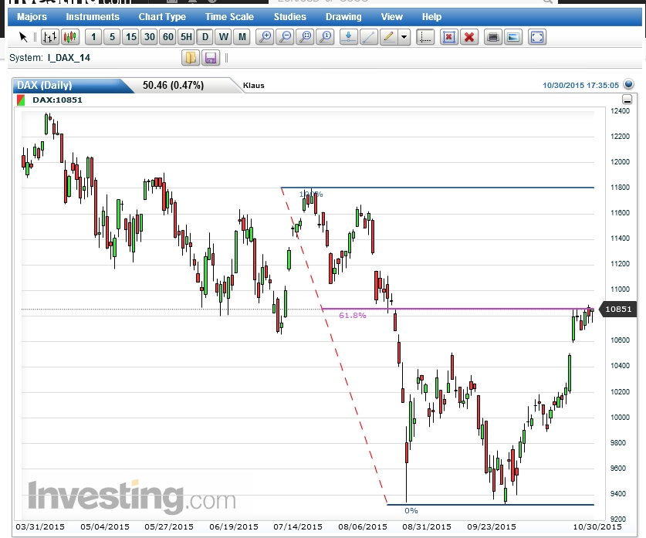646x538 pixels.
Task: Click the 12000 price axis label
Action: [620, 162]
